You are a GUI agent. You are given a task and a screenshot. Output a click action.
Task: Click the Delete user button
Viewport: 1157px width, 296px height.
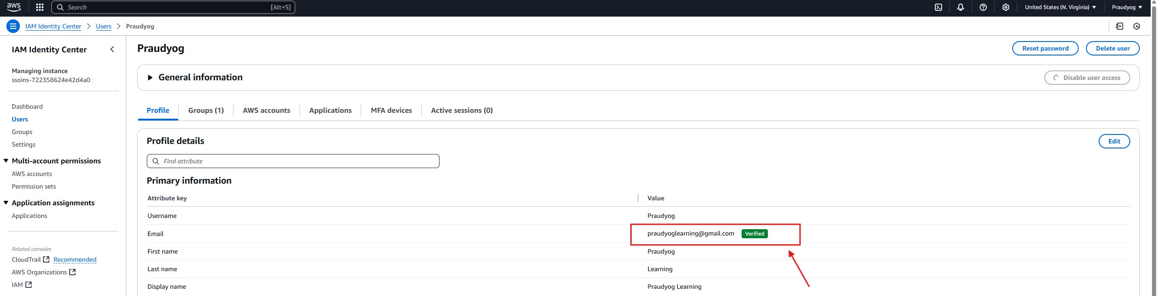(1112, 48)
